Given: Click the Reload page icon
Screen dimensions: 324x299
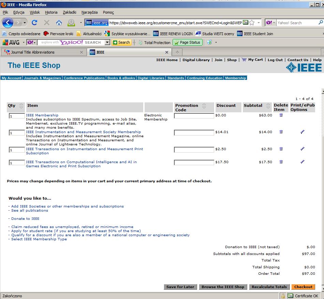Looking at the screenshot, I should point(34,23).
